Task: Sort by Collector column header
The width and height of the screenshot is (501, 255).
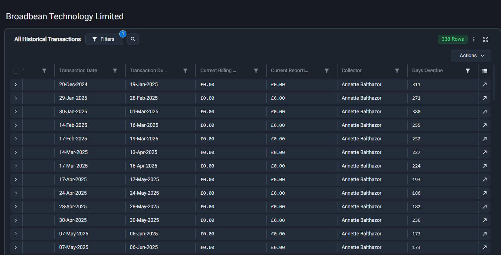Action: (x=352, y=71)
